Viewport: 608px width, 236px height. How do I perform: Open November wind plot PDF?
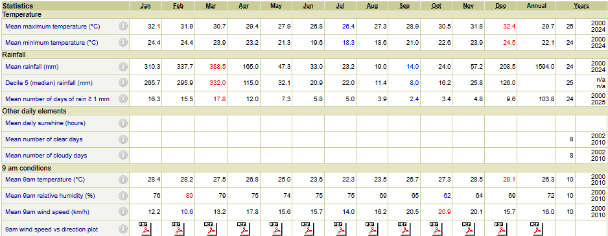point(469,229)
